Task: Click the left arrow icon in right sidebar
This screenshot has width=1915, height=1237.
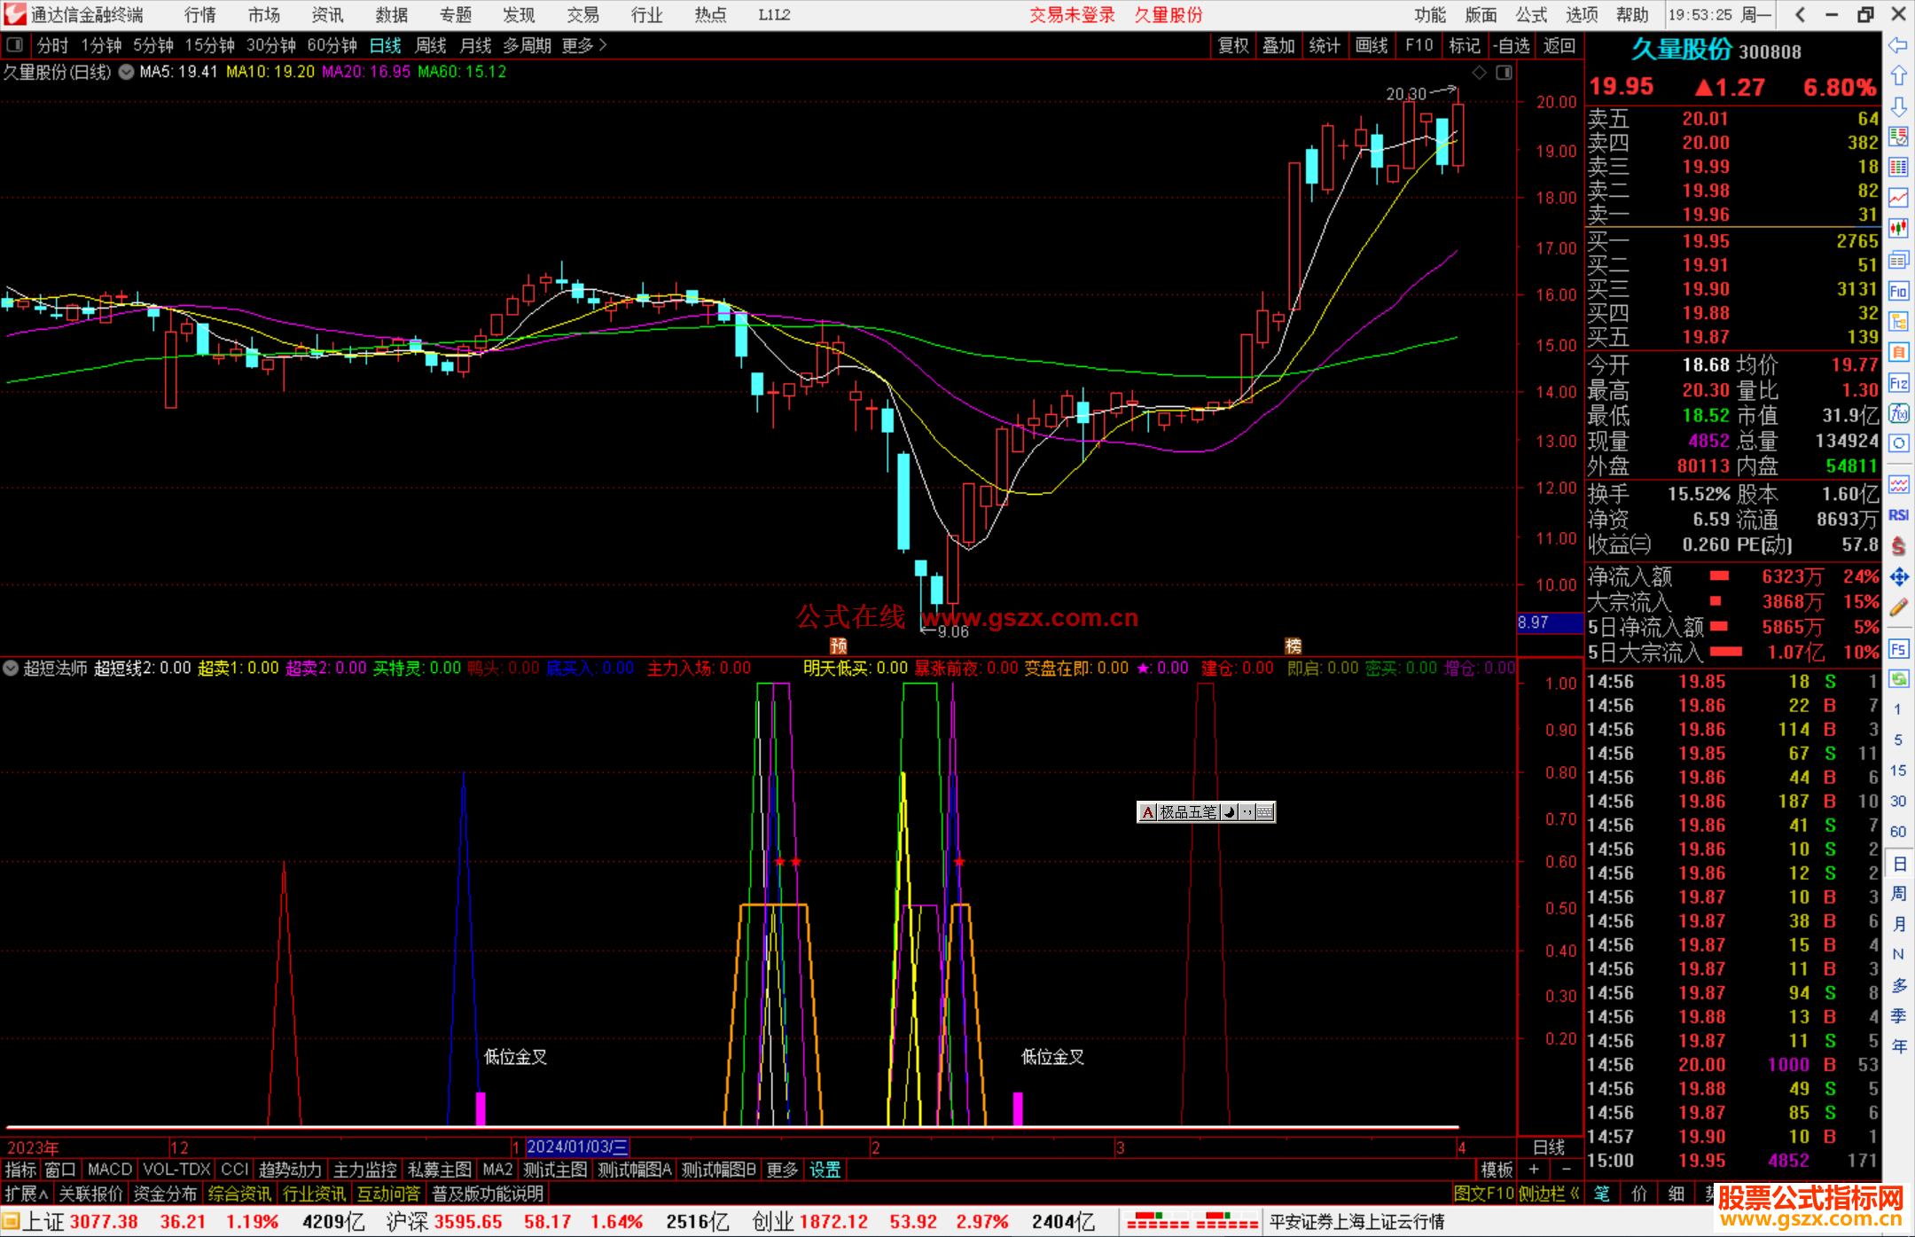Action: pyautogui.click(x=1898, y=45)
